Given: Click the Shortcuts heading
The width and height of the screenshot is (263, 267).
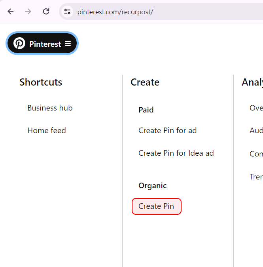Looking at the screenshot, I should (x=41, y=82).
